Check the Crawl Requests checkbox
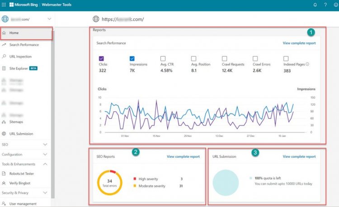 (x=224, y=59)
